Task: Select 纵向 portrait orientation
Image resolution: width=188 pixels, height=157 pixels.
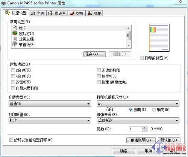Action: click(x=130, y=110)
